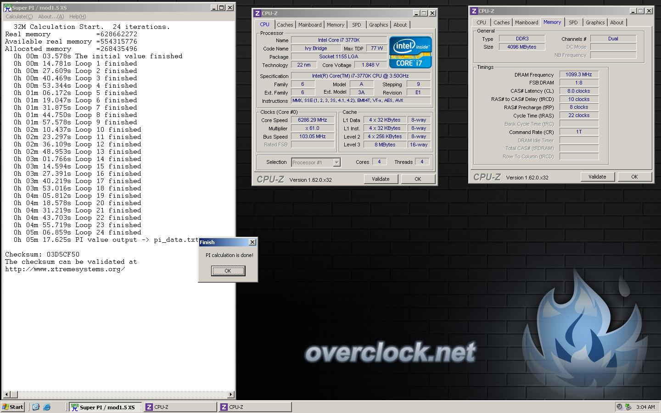Viewport: 661px width, 413px height.
Task: Click the Cycle Time value 22 clocks
Action: tap(579, 116)
